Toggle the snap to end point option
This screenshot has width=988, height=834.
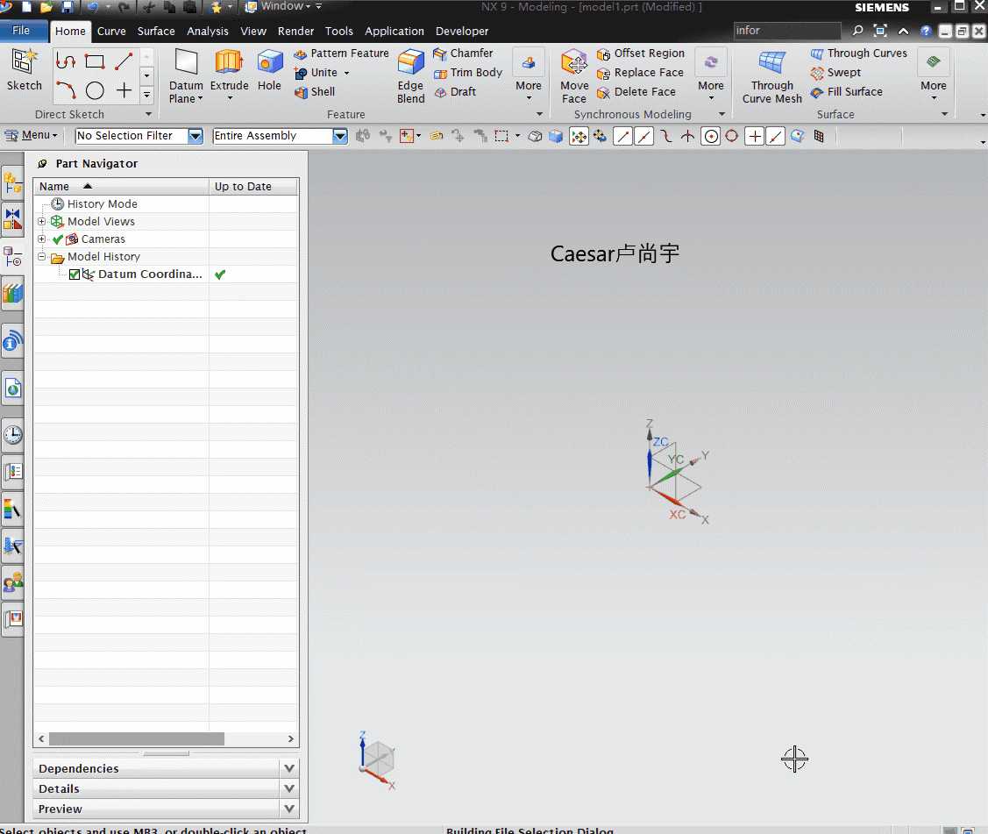(622, 136)
